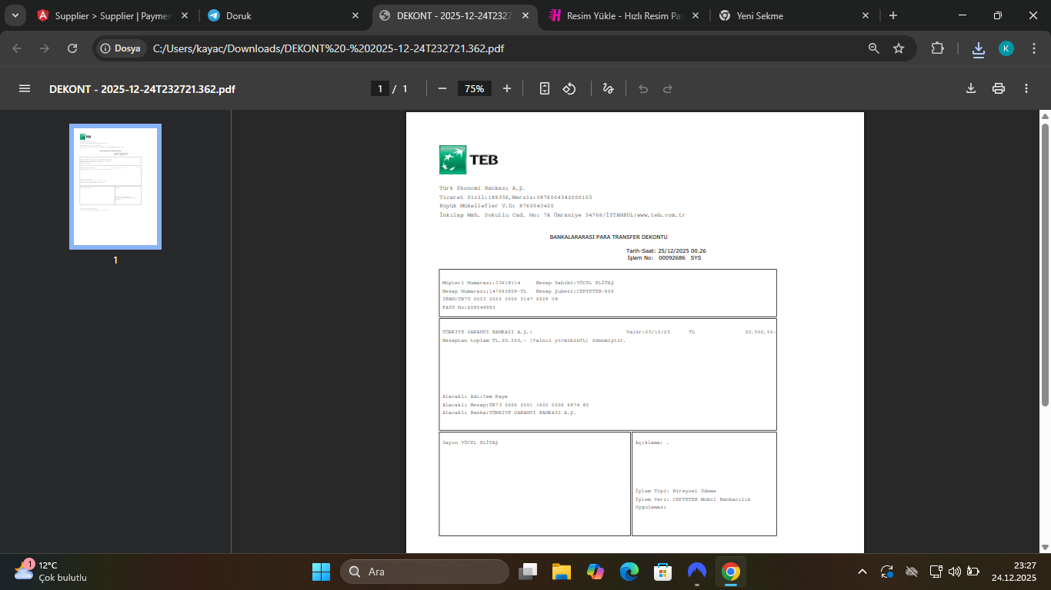The width and height of the screenshot is (1051, 590).
Task: Close the Resim Yükle tab
Action: pyautogui.click(x=695, y=15)
